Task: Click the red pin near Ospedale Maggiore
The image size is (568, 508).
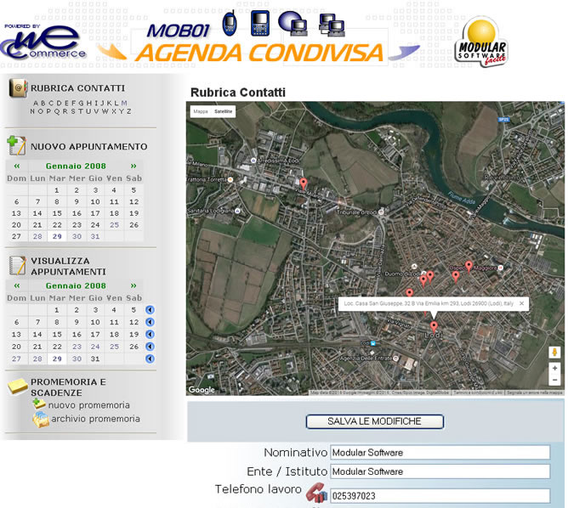Action: coord(469,266)
